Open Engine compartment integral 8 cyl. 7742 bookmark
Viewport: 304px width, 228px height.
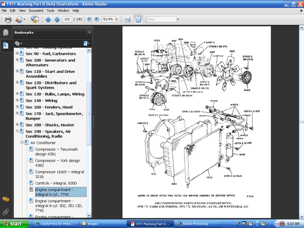click(x=59, y=206)
